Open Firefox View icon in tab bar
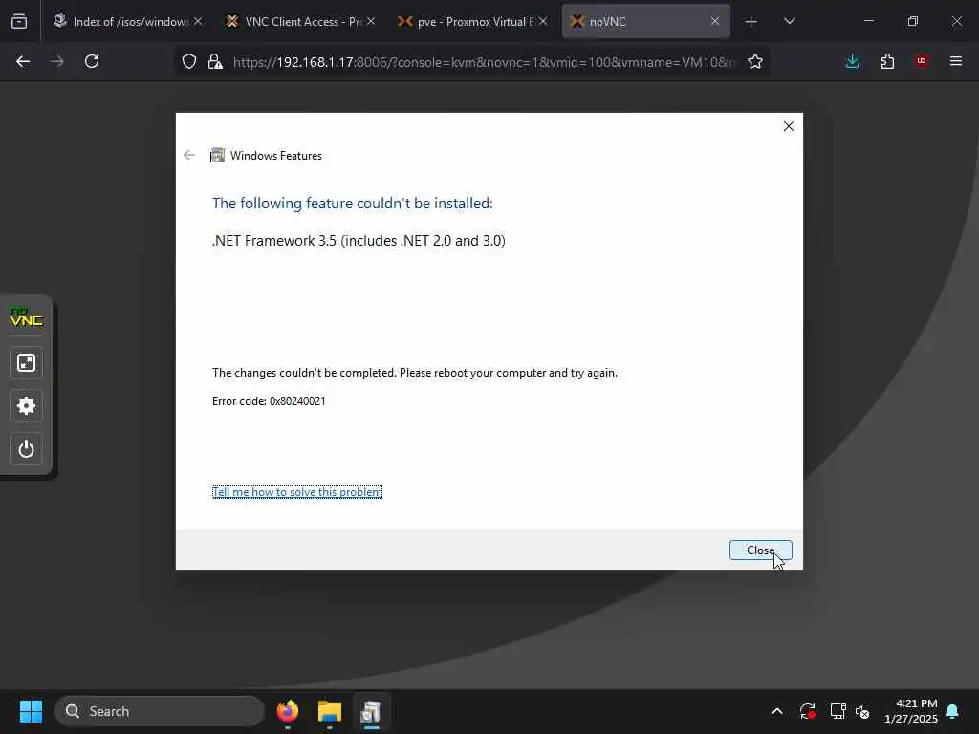The height and width of the screenshot is (734, 979). pyautogui.click(x=19, y=21)
